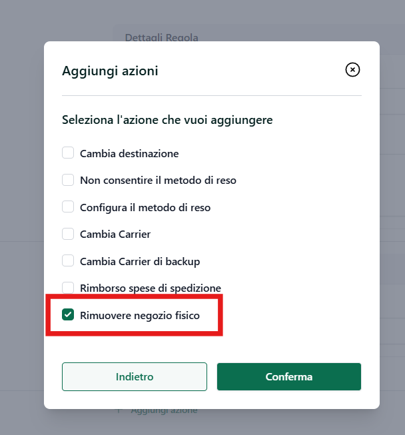Screen dimensions: 405x435
Task: Click the Cambia destinazione label text
Action: (x=129, y=154)
